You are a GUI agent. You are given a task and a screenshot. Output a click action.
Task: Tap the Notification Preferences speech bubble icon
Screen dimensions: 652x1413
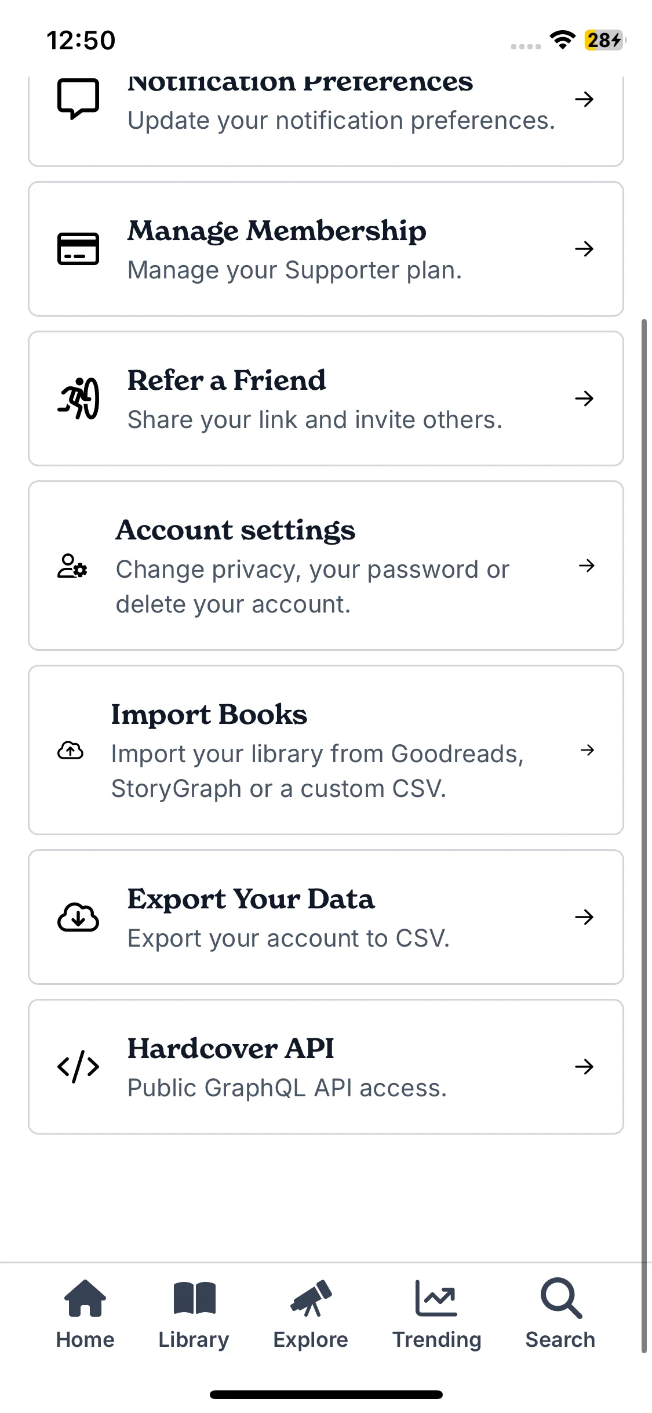coord(78,99)
